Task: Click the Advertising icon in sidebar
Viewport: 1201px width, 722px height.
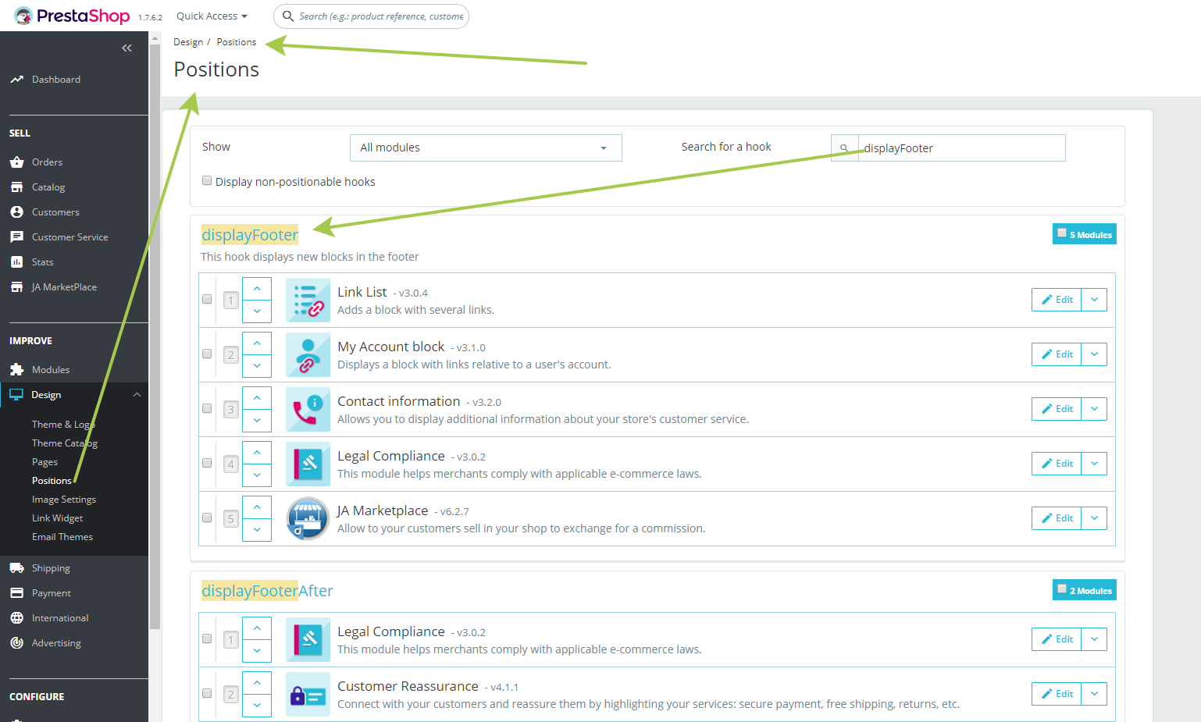Action: point(16,643)
